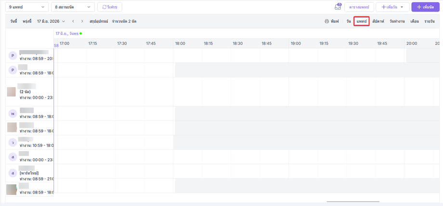Switch to รายวัน daily list view

pyautogui.click(x=429, y=21)
